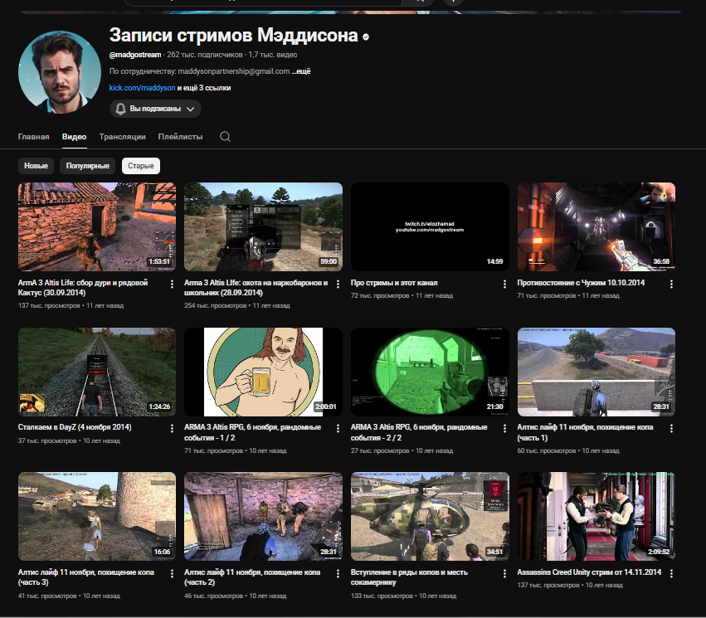The width and height of the screenshot is (706, 618).
Task: Play the night vision thumbnail события 2 / 2
Action: 430,372
